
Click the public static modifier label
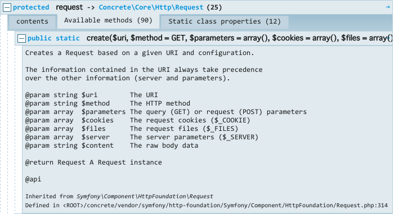point(53,38)
